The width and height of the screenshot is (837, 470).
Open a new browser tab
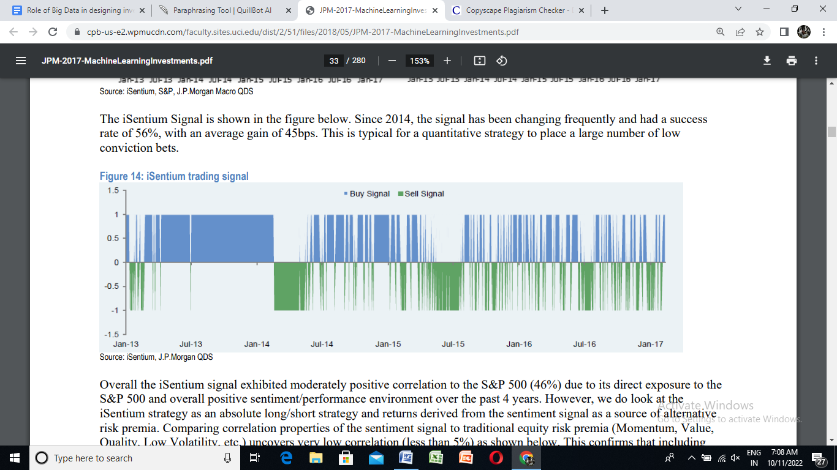point(605,10)
